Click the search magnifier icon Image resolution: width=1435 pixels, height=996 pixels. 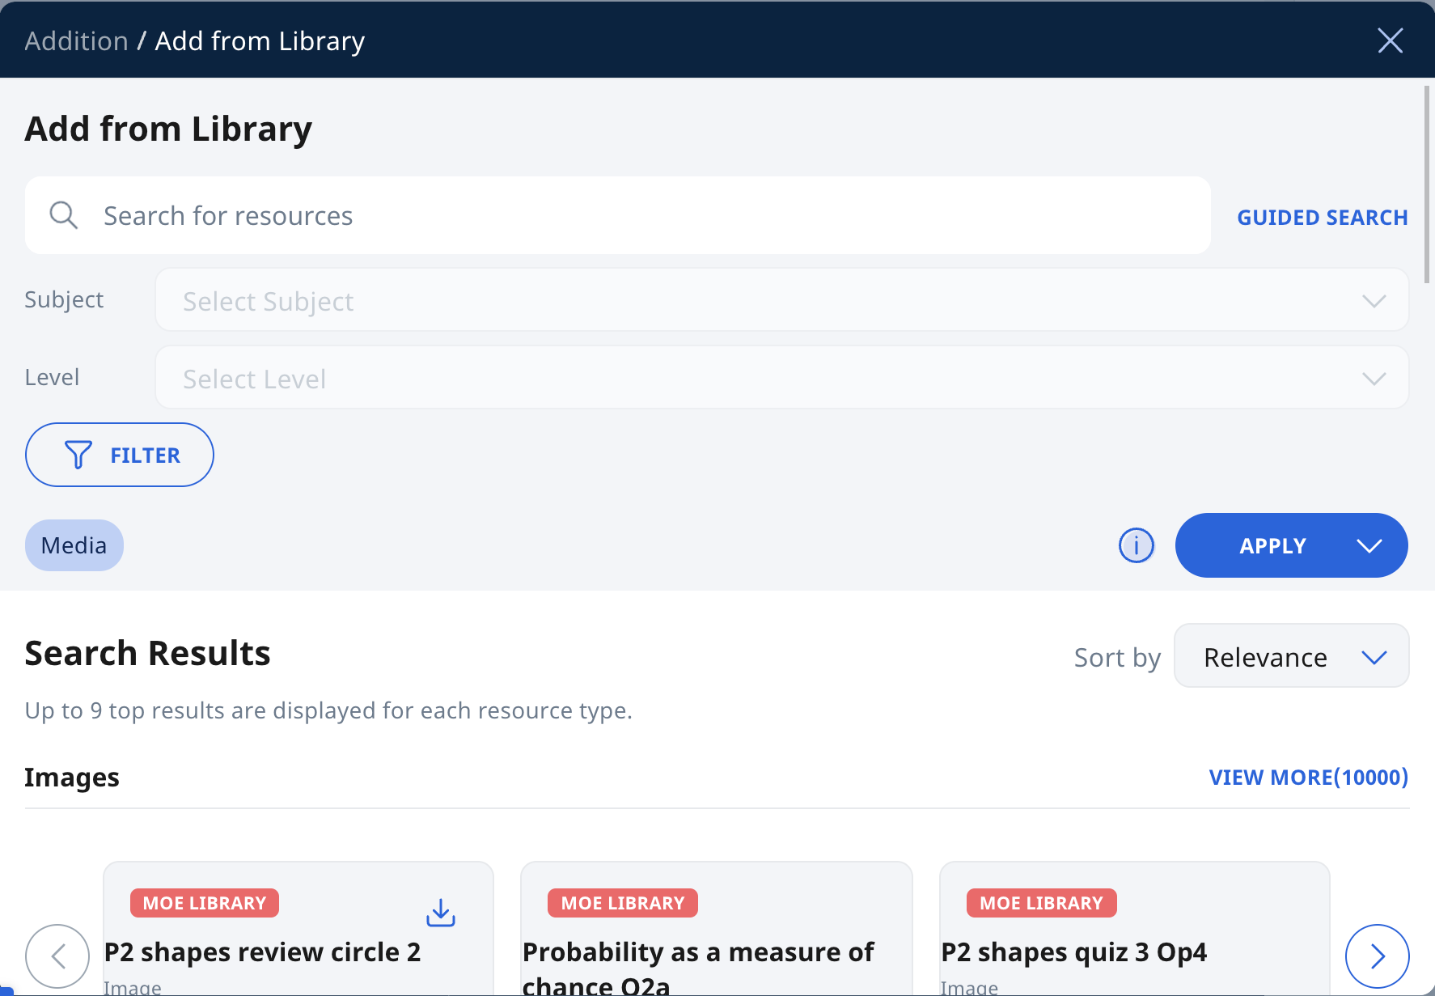tap(63, 216)
